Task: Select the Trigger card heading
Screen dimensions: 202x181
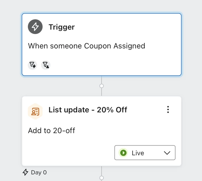Action: [x=62, y=27]
